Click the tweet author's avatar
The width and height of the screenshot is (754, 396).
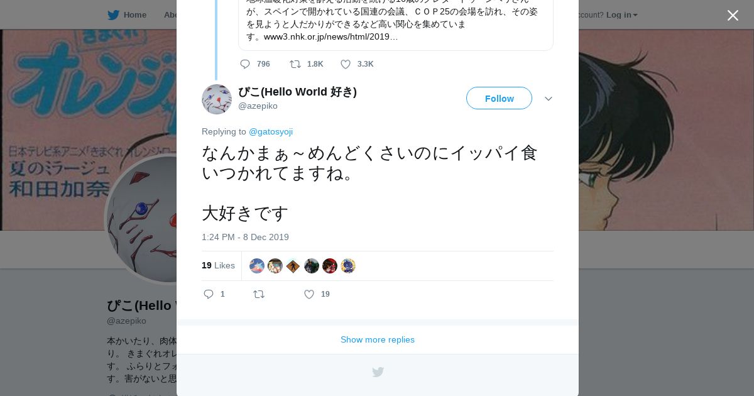[217, 99]
